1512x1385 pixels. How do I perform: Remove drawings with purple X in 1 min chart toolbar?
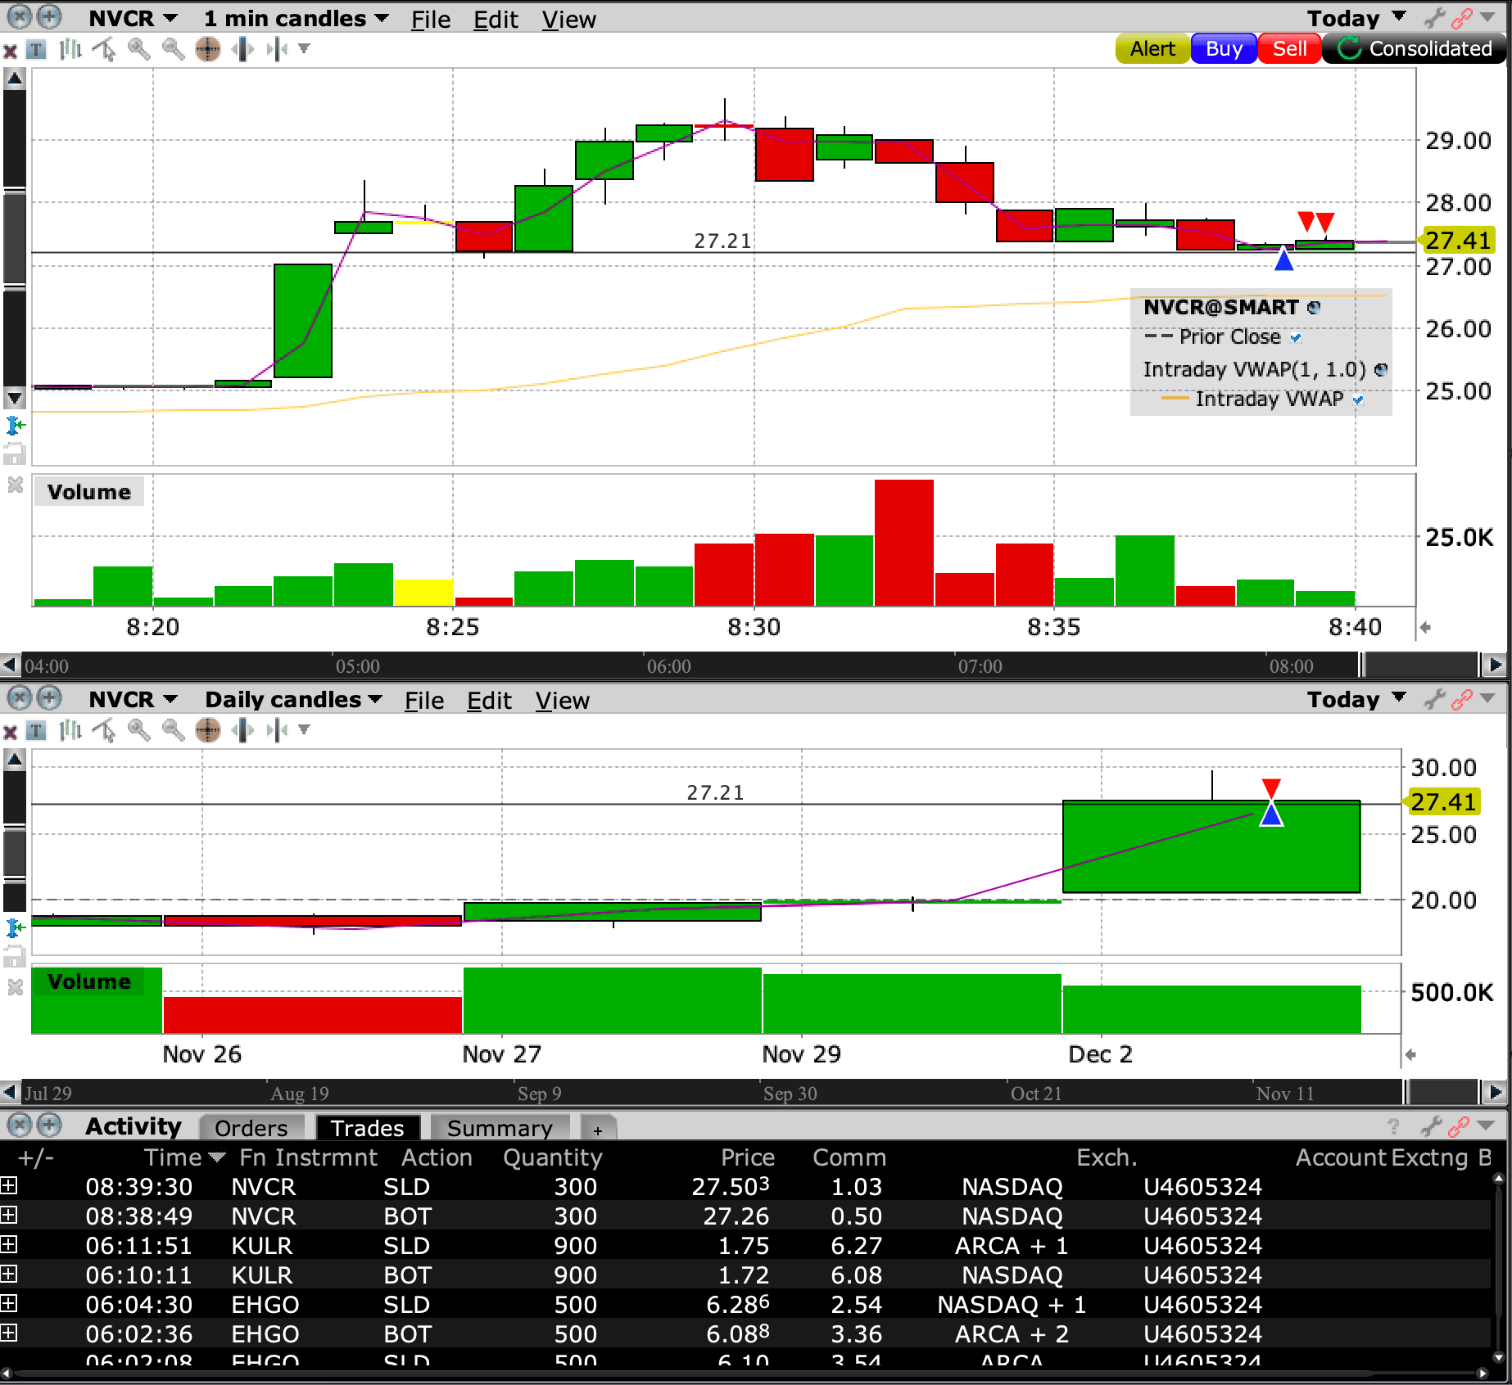pos(11,51)
